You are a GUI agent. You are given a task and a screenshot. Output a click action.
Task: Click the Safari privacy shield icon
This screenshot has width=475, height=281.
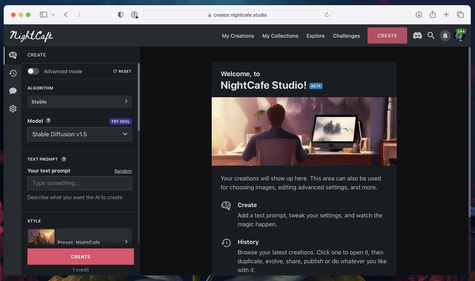coord(121,14)
